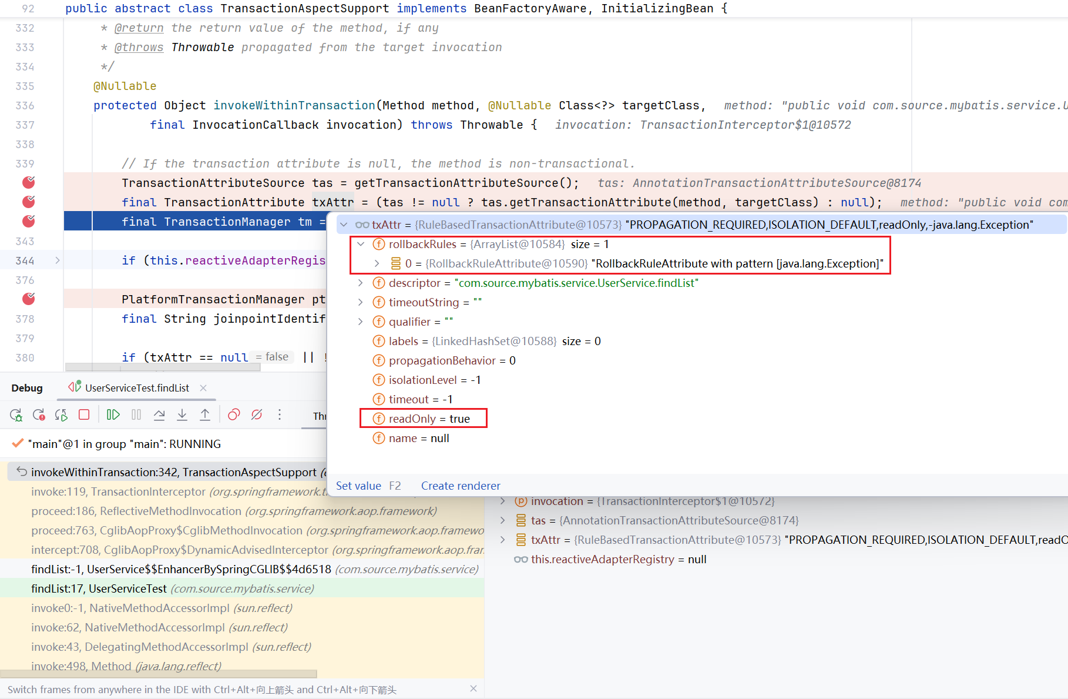Select this.reactiveAdapterRegistry = null watch row
Image resolution: width=1068 pixels, height=699 pixels.
coord(777,559)
